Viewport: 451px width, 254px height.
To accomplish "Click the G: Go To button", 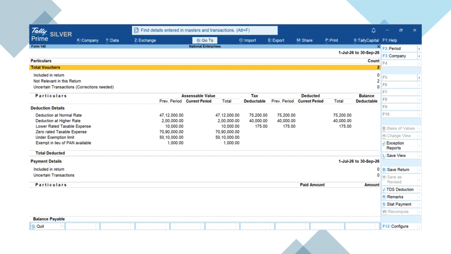I will click(205, 40).
